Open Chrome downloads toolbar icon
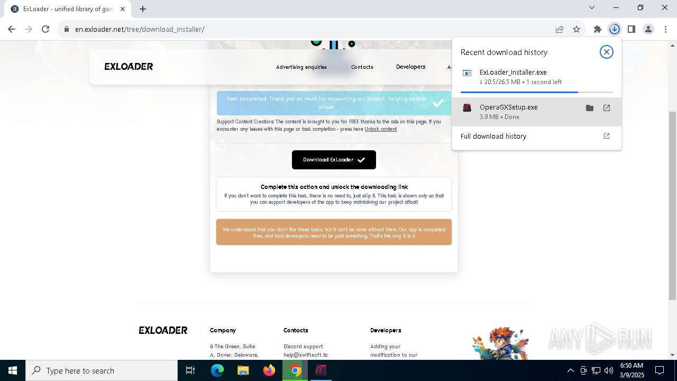Screen dimensions: 677x381 pos(614,29)
